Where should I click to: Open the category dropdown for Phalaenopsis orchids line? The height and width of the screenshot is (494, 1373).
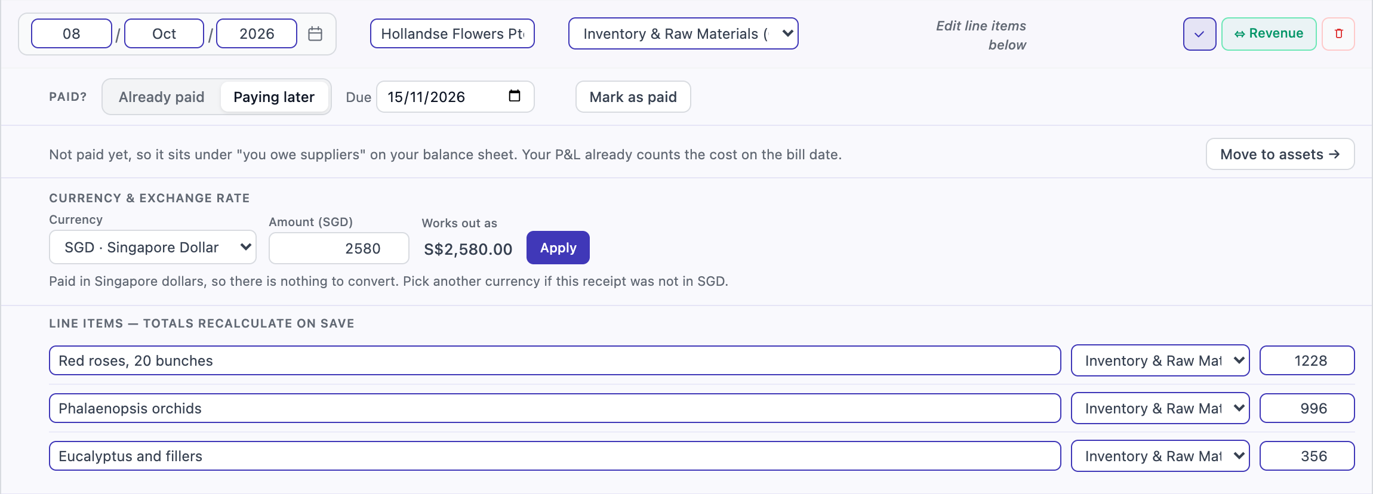[x=1160, y=408]
